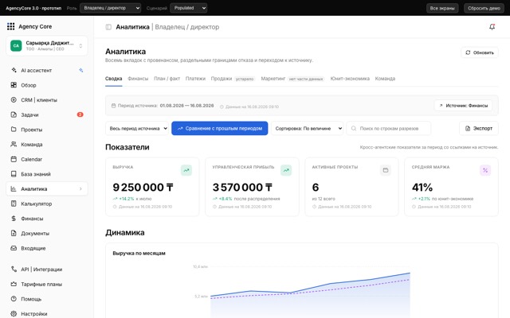Click the trend icon on Выручка card
This screenshot has width=510, height=318.
coord(186,170)
